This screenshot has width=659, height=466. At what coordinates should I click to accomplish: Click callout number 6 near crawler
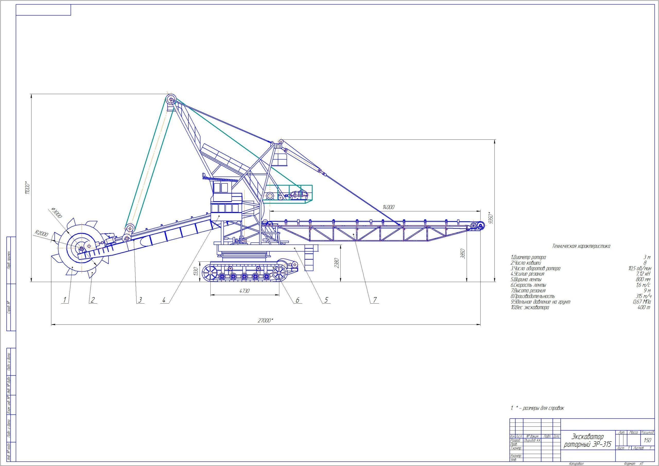[x=297, y=300]
